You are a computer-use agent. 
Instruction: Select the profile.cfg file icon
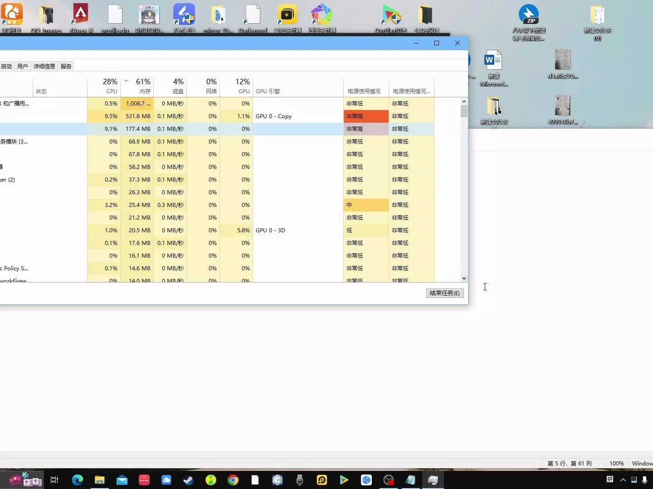(115, 18)
